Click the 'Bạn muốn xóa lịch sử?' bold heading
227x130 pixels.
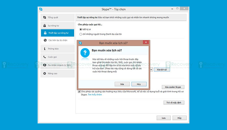tap(107, 50)
